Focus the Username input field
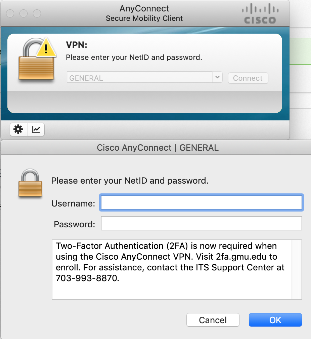The height and width of the screenshot is (339, 311). [x=202, y=203]
